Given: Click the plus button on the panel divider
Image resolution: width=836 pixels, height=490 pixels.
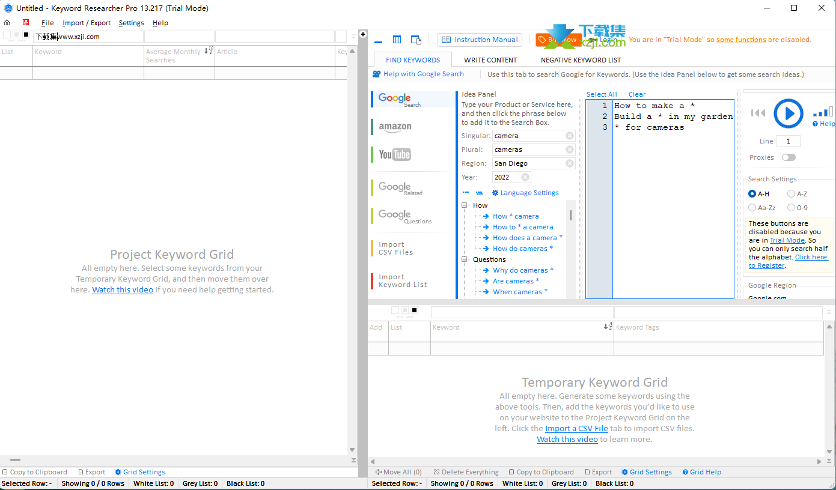Looking at the screenshot, I should pos(363,34).
